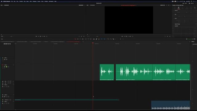Image resolution: width=197 pixels, height=111 pixels.
Task: Expand the Pan section in Inspector
Action: coord(175,14)
